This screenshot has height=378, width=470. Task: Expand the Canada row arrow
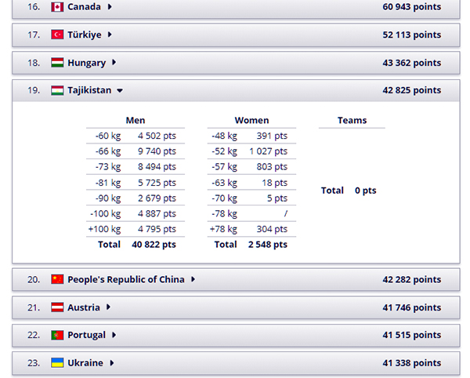tap(110, 7)
